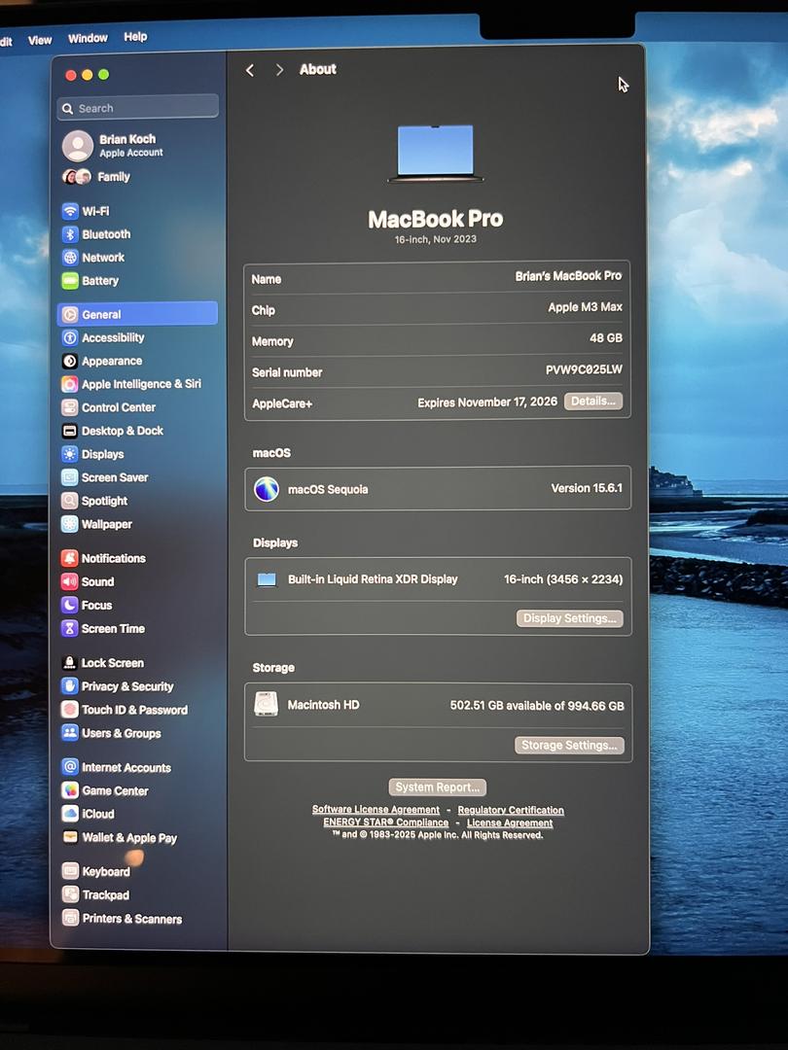Open the Software License Agreement link
The height and width of the screenshot is (1050, 788).
click(376, 810)
